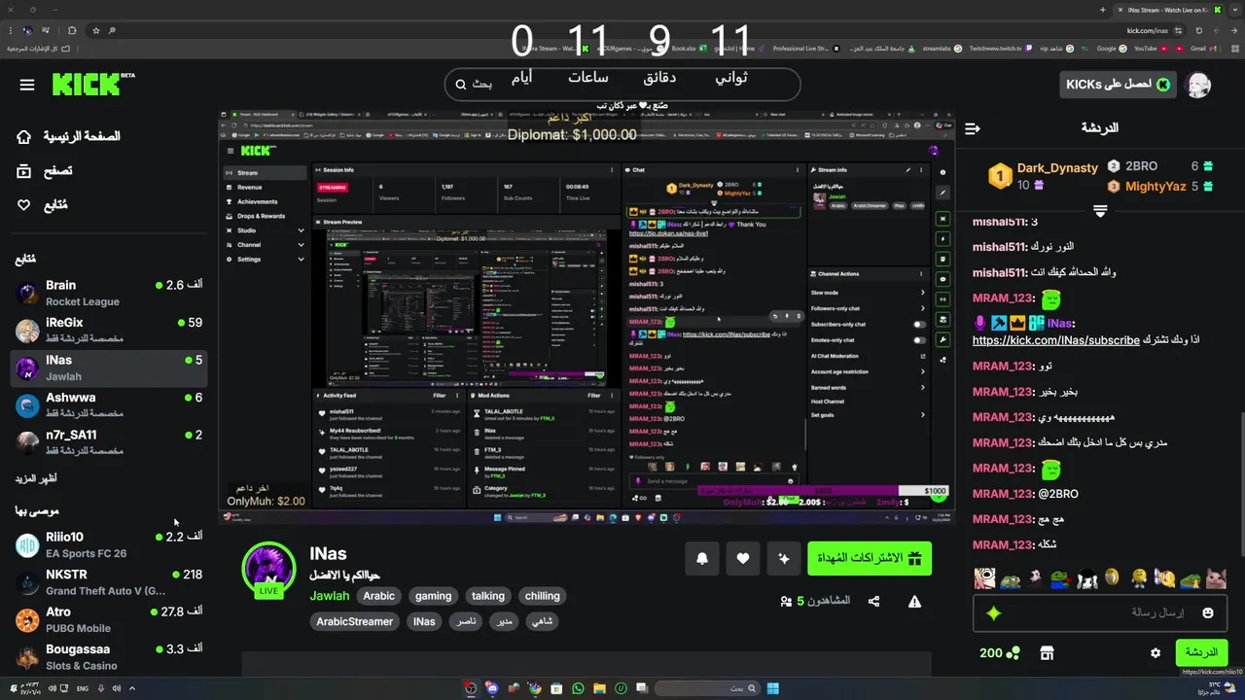Click Dark_Dynasty in gift leaderboard
This screenshot has height=700, width=1245.
tap(1057, 168)
